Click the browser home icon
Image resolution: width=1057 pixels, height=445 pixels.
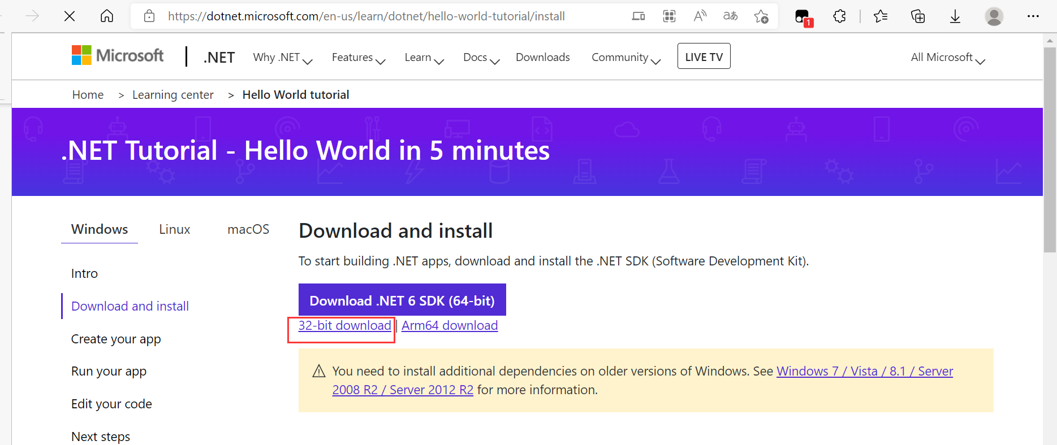click(x=107, y=16)
